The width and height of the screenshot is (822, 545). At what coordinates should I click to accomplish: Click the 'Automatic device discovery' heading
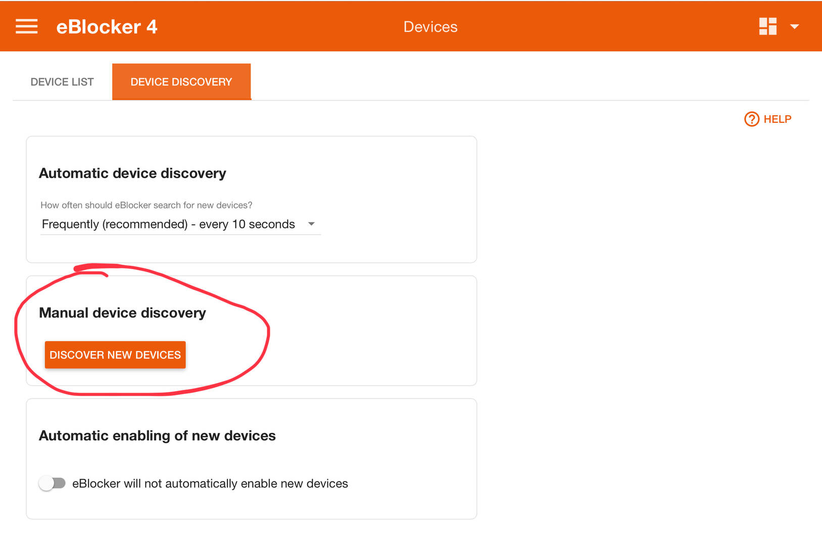point(132,173)
